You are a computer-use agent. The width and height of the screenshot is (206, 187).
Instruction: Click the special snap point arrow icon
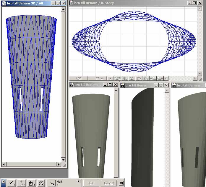(52, 183)
